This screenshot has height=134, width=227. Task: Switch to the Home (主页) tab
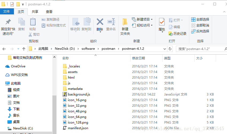coord(21,12)
